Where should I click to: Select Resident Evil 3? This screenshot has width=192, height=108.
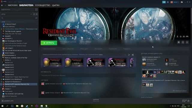click(9, 67)
